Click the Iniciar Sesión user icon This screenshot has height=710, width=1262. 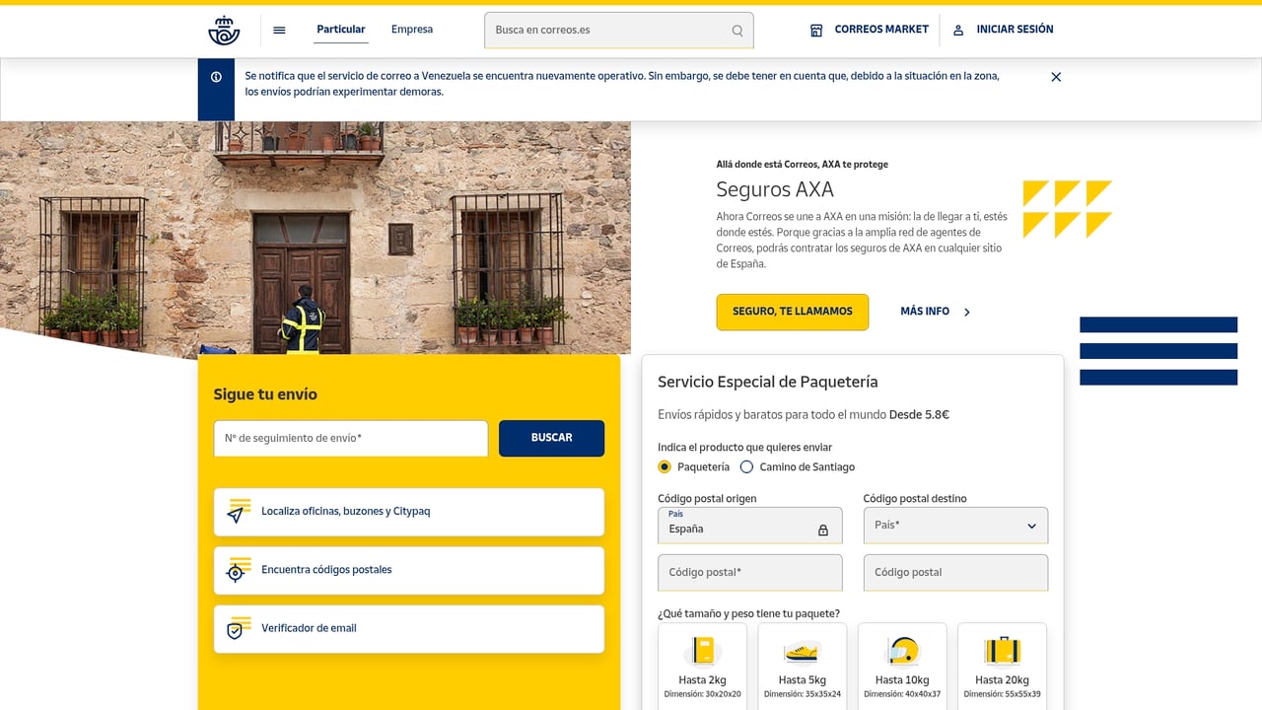pyautogui.click(x=957, y=30)
